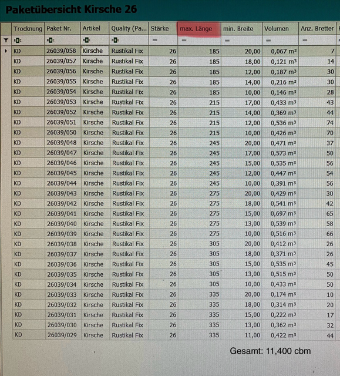This screenshot has height=376, width=340.
Task: Click the equals filter icon under max. Länge
Action: click(184, 41)
